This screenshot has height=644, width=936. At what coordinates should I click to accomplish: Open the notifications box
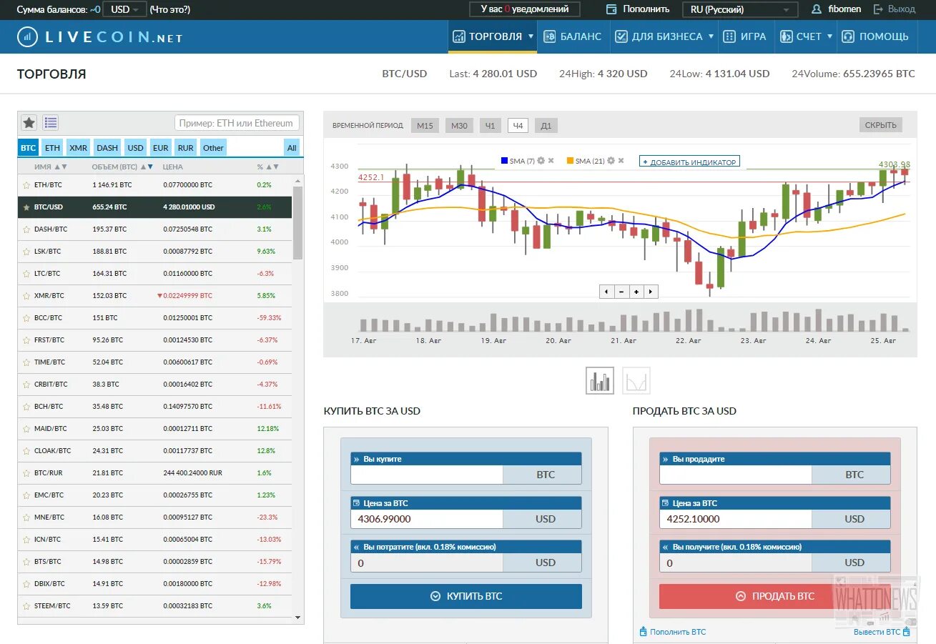click(x=525, y=9)
